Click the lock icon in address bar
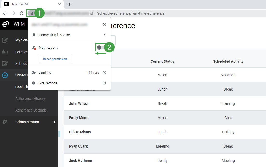The image size is (266, 167). (x=32, y=13)
